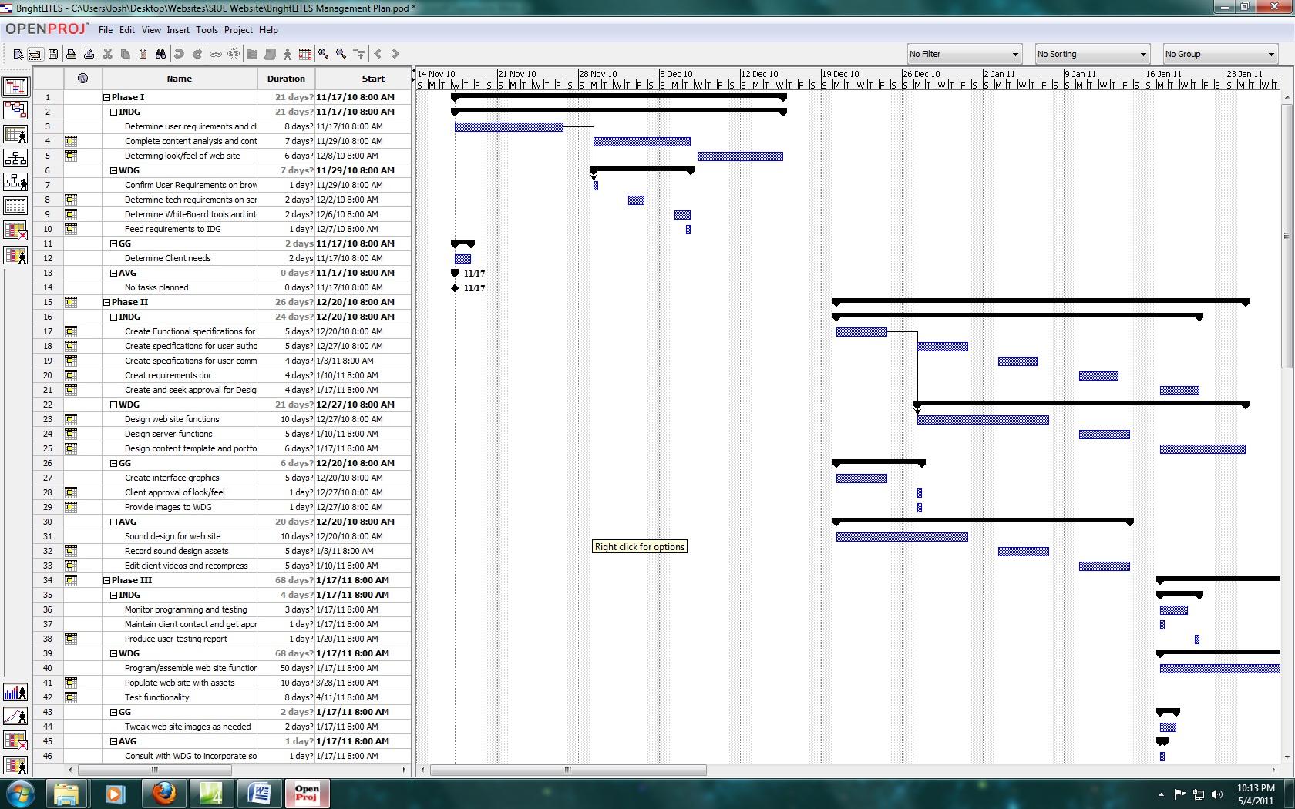Collapse the Phase II summary task
1295x809 pixels.
107,303
